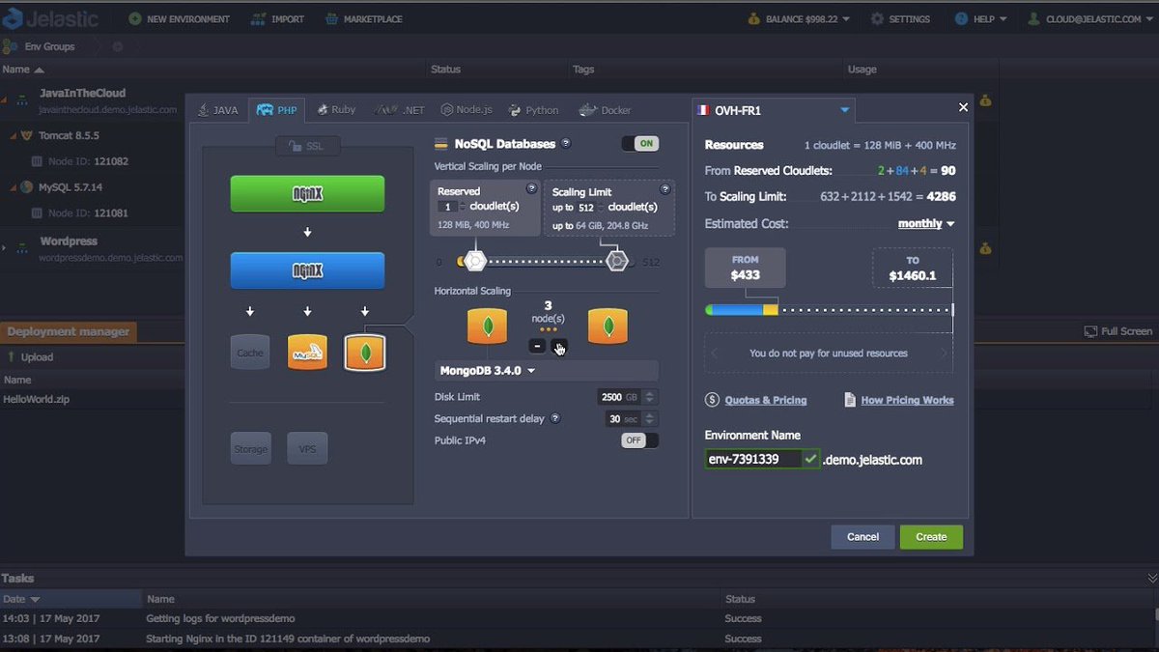
Task: Open the monthly estimated cost dropdown
Action: pyautogui.click(x=925, y=223)
